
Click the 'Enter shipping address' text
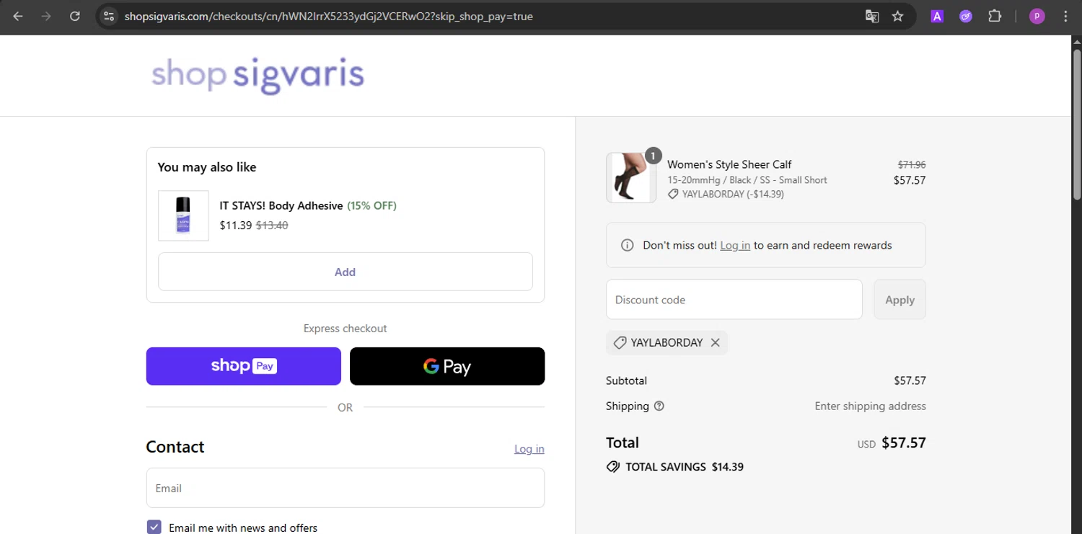[871, 406]
